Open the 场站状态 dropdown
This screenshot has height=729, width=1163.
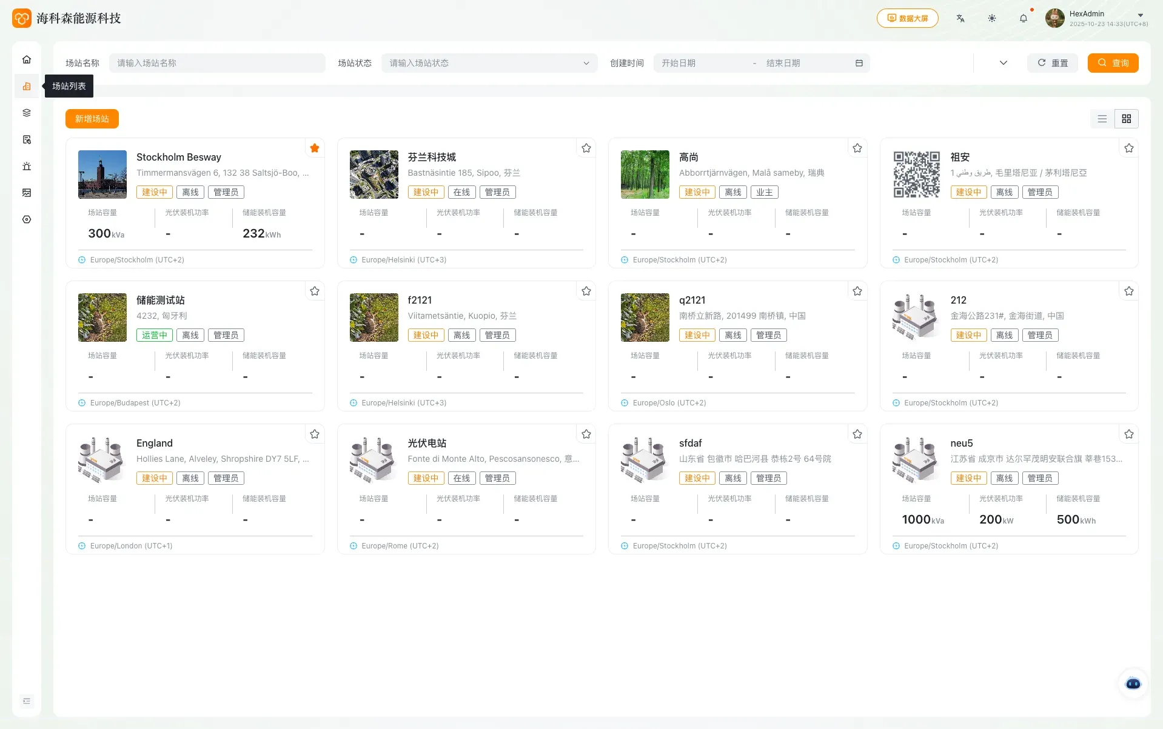point(489,63)
